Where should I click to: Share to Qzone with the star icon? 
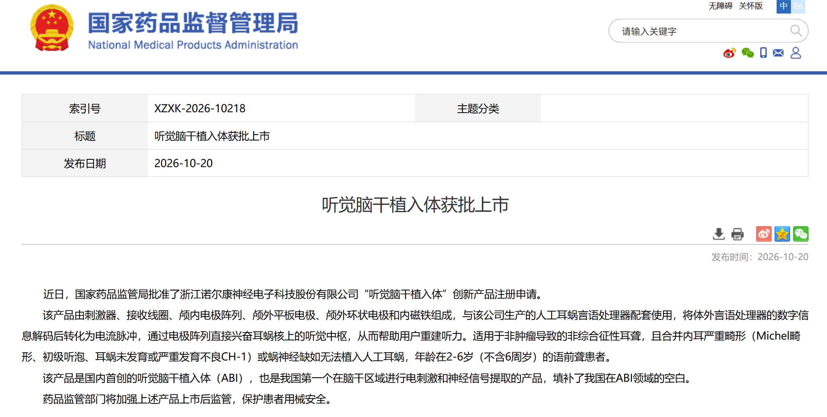(x=782, y=234)
